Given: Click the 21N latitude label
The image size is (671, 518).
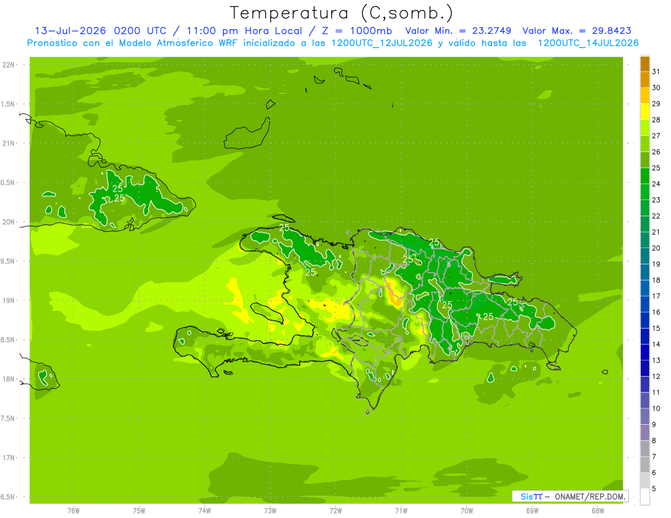Looking at the screenshot, I should (x=9, y=144).
